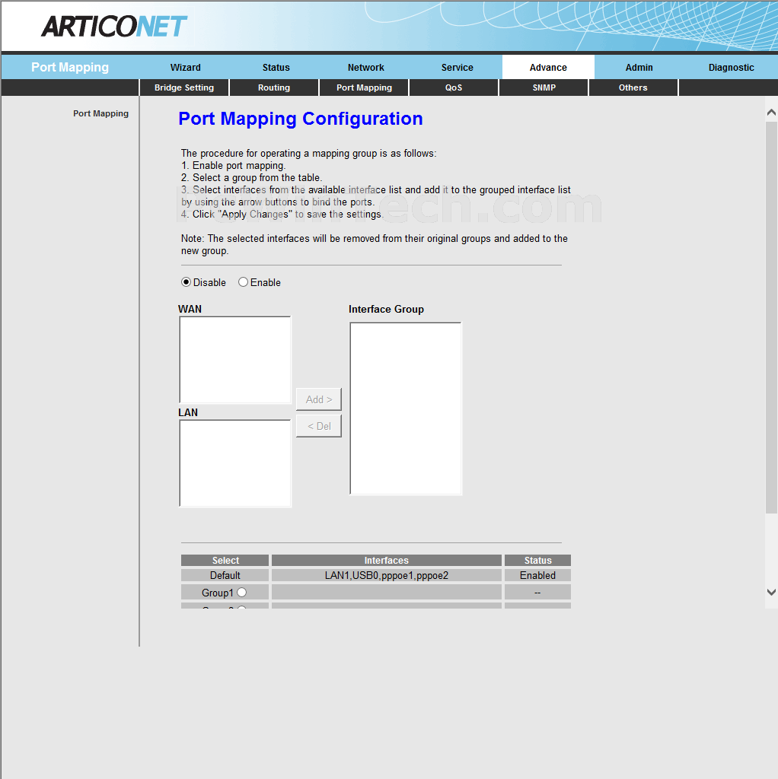The image size is (778, 779).
Task: Click inside the WAN interface list
Action: [x=235, y=360]
